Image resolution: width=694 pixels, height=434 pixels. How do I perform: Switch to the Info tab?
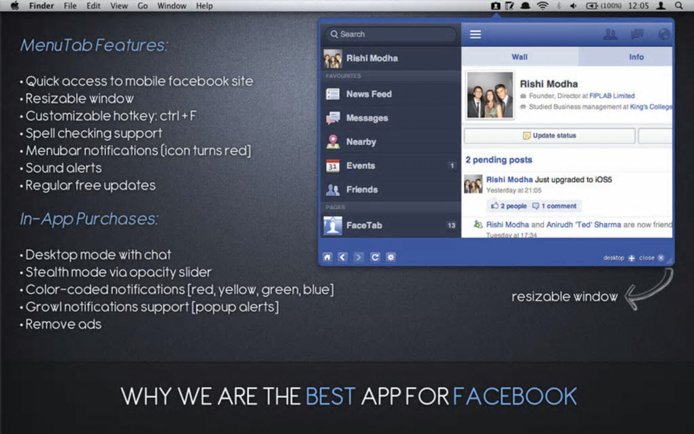(x=626, y=56)
